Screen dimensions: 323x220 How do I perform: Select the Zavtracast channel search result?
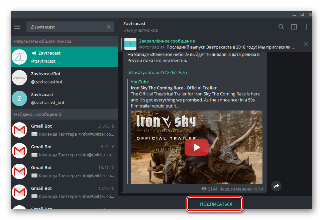(x=64, y=57)
